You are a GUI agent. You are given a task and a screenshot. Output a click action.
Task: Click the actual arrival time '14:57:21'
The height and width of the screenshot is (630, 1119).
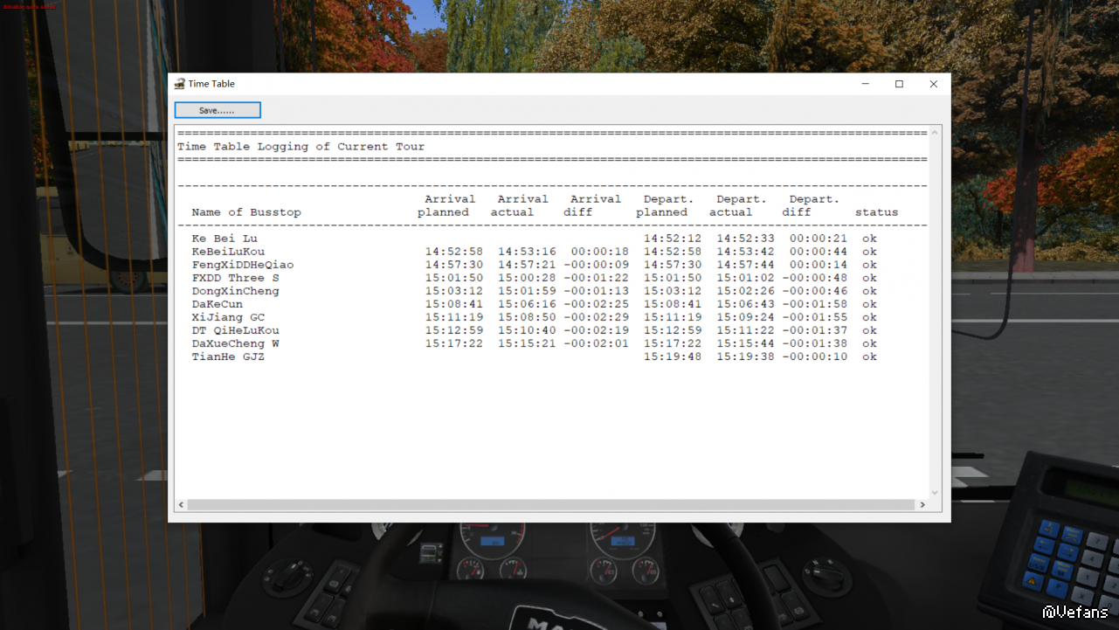[x=527, y=265]
